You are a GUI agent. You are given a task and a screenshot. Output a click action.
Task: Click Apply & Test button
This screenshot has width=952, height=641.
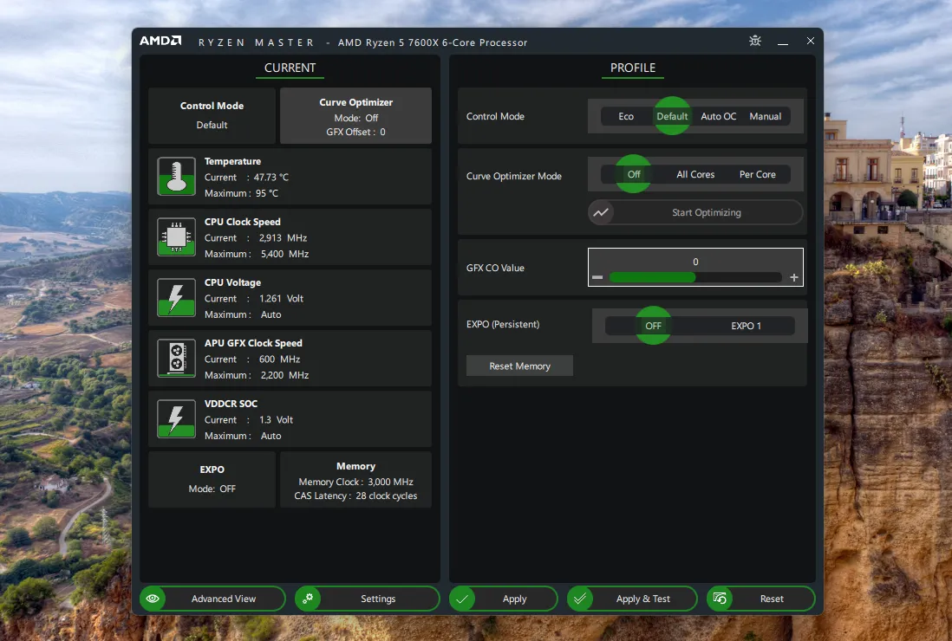[632, 599]
